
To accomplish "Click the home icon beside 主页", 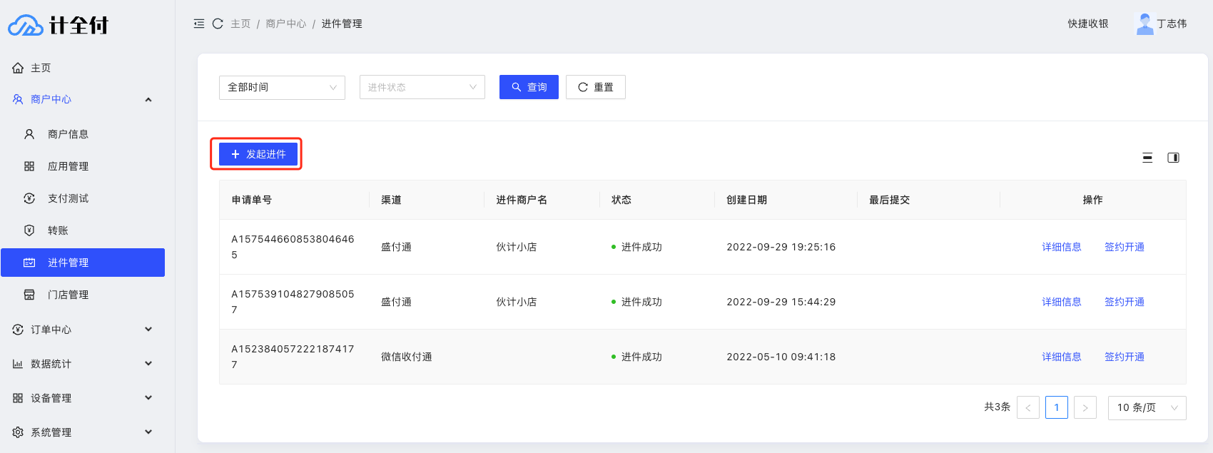I will pos(18,68).
